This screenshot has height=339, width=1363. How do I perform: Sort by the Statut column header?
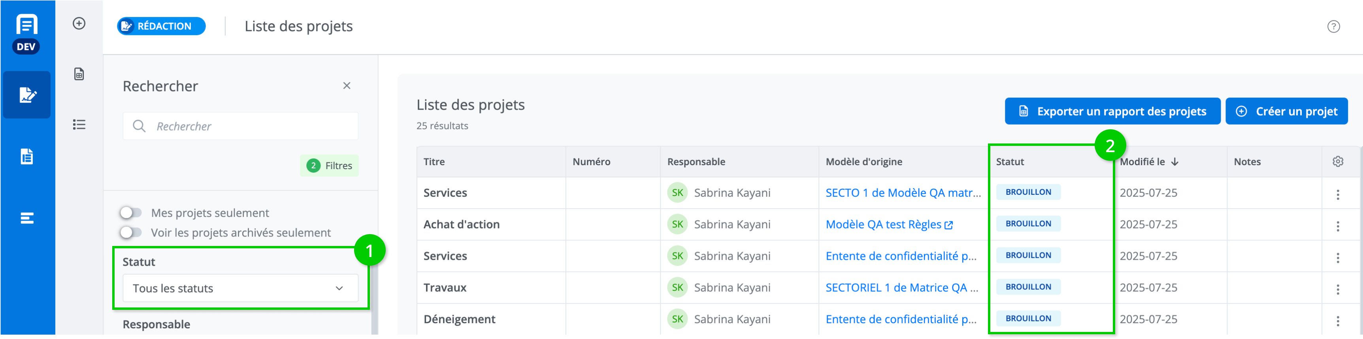tap(1010, 162)
